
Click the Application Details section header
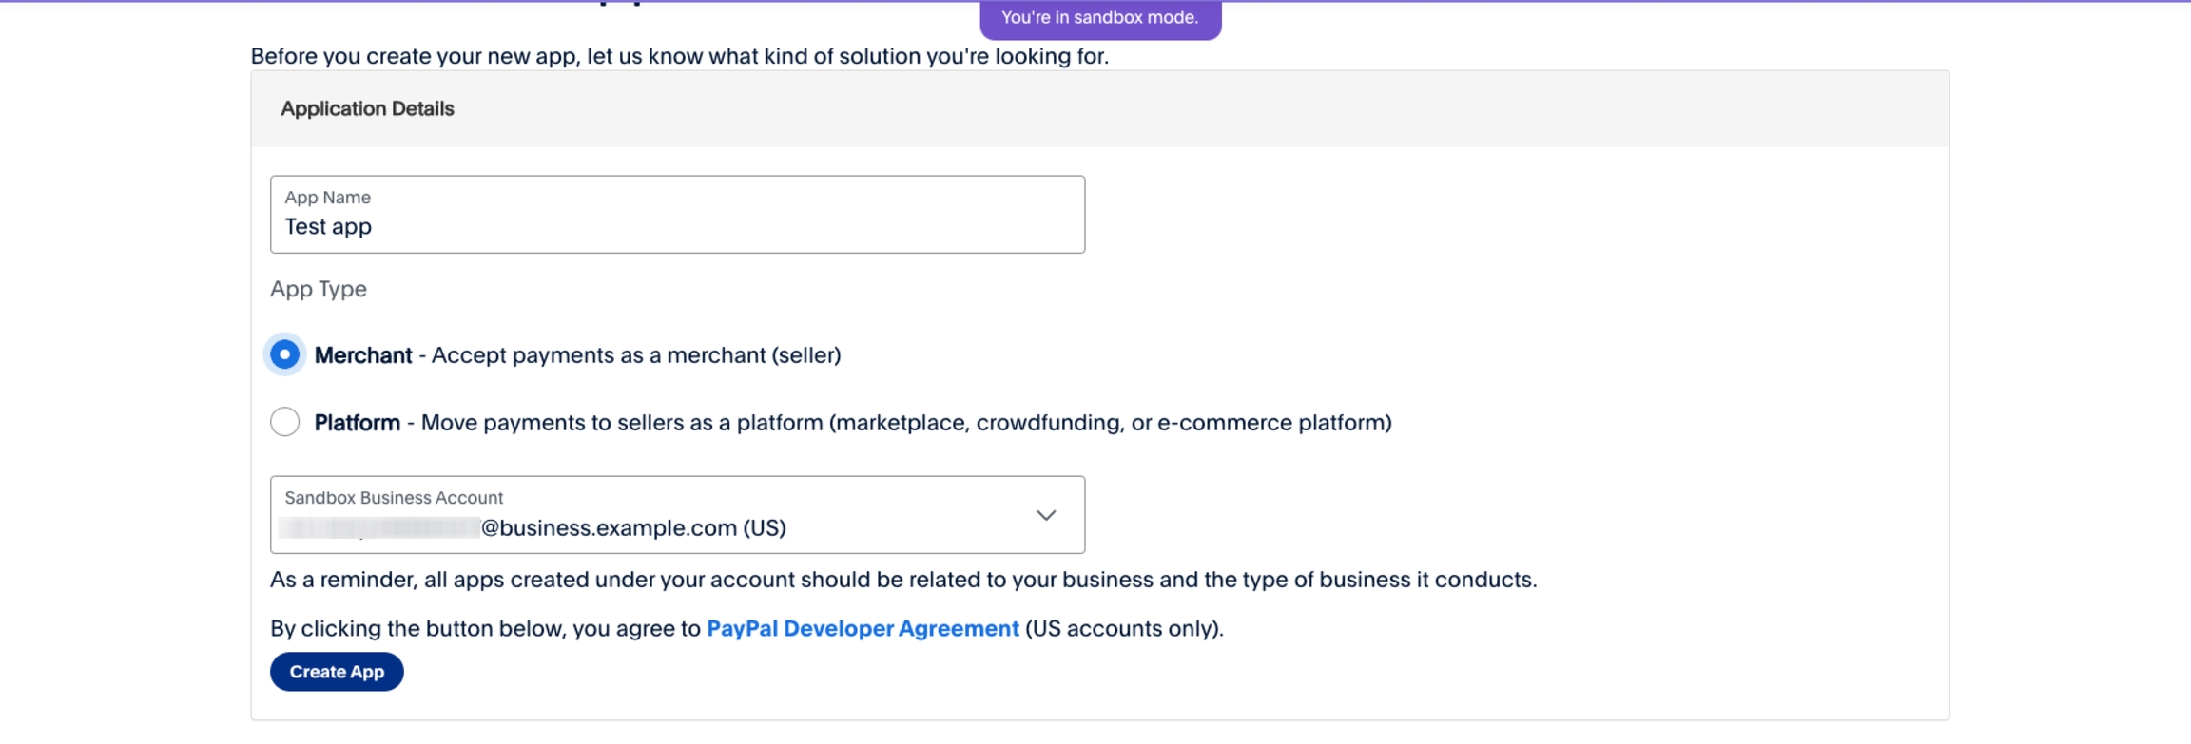click(367, 109)
